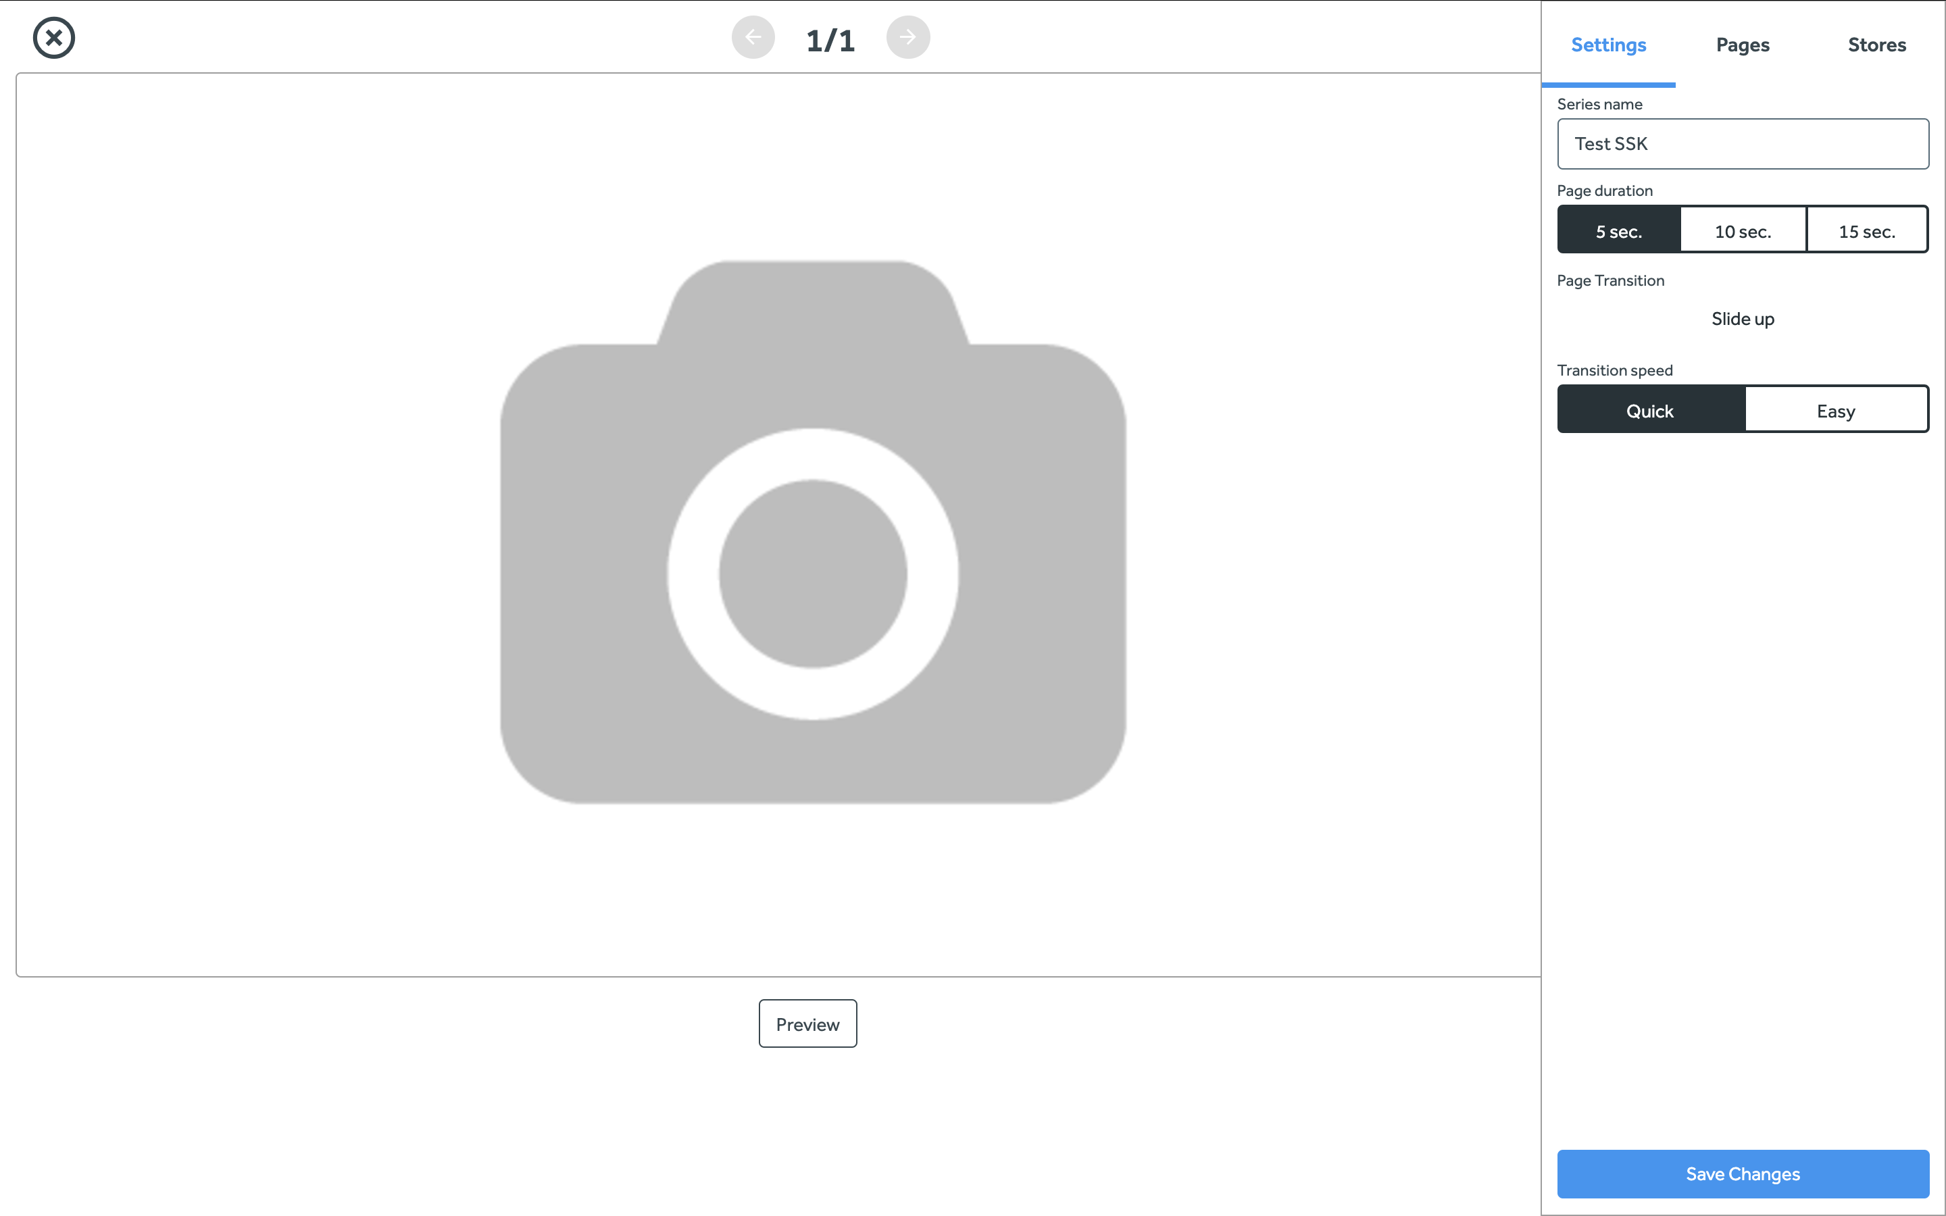Select 10 sec. page duration
The width and height of the screenshot is (1946, 1216).
point(1743,231)
